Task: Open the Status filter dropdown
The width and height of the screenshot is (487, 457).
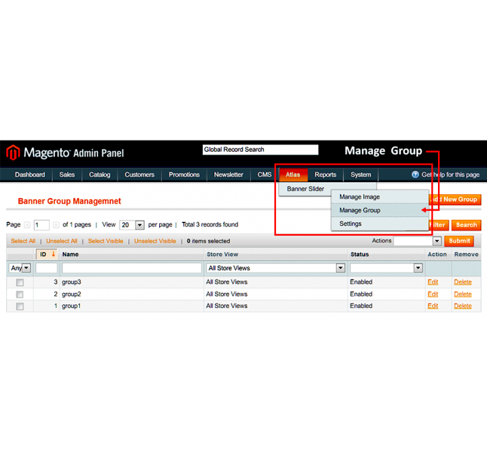Action: point(386,267)
